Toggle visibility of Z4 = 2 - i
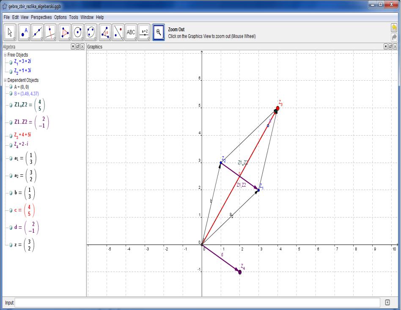401x310 pixels. 11,145
